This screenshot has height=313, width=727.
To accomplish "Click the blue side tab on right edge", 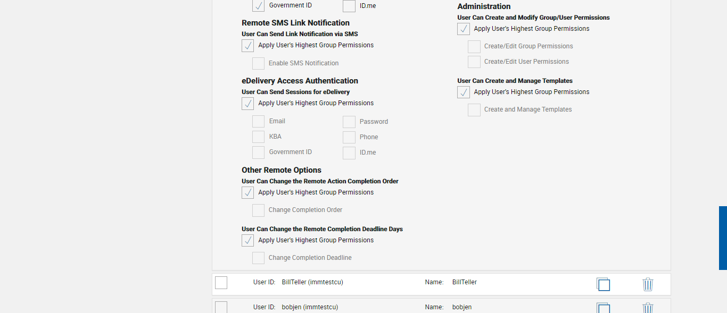I will 723,238.
